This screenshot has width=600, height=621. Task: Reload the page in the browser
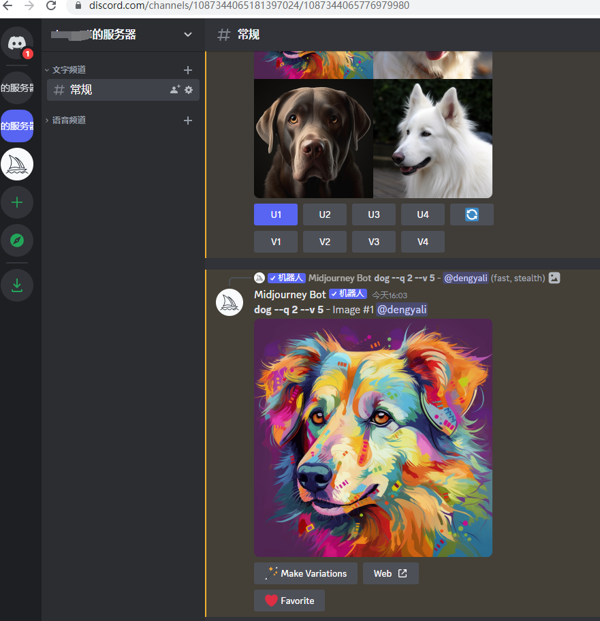click(51, 5)
